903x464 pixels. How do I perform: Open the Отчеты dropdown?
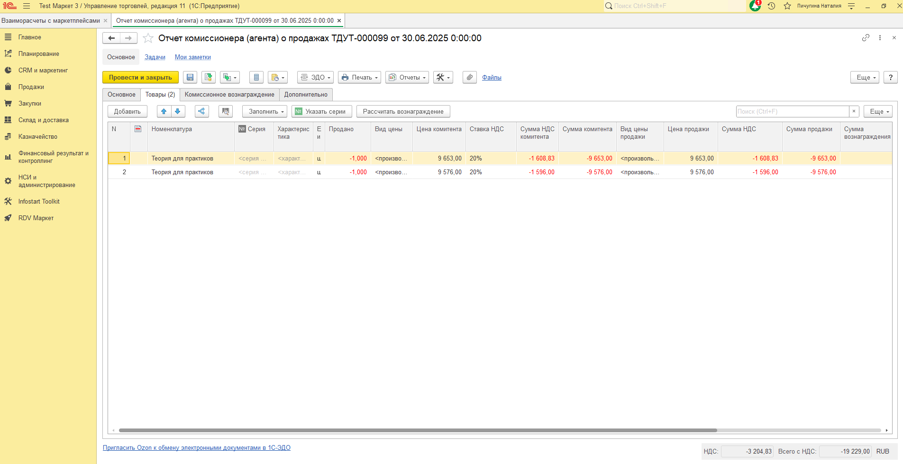point(407,77)
